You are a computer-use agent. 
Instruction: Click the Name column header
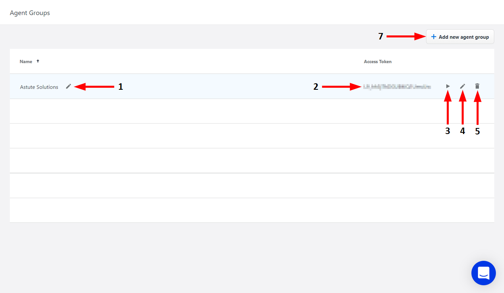point(26,62)
